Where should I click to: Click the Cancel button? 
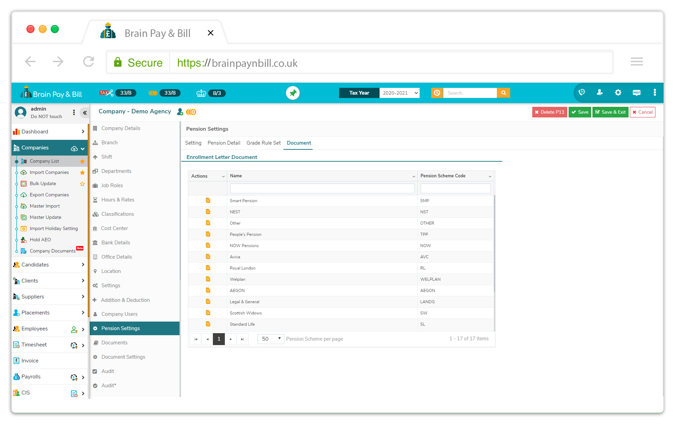pyautogui.click(x=643, y=112)
